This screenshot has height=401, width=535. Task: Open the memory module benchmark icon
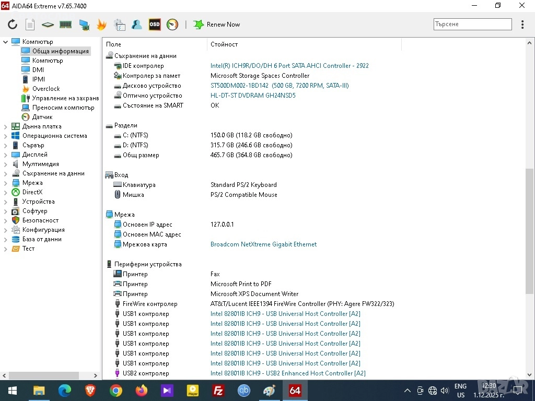65,25
